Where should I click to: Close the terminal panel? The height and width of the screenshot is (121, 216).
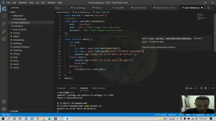tap(213, 88)
